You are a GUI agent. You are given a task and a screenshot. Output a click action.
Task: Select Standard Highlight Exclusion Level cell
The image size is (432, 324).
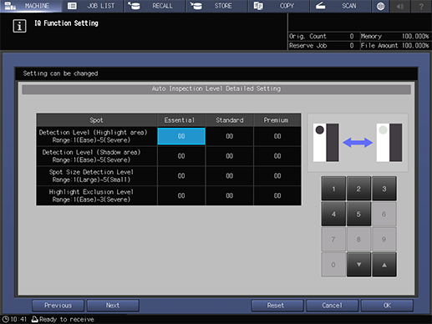(230, 195)
